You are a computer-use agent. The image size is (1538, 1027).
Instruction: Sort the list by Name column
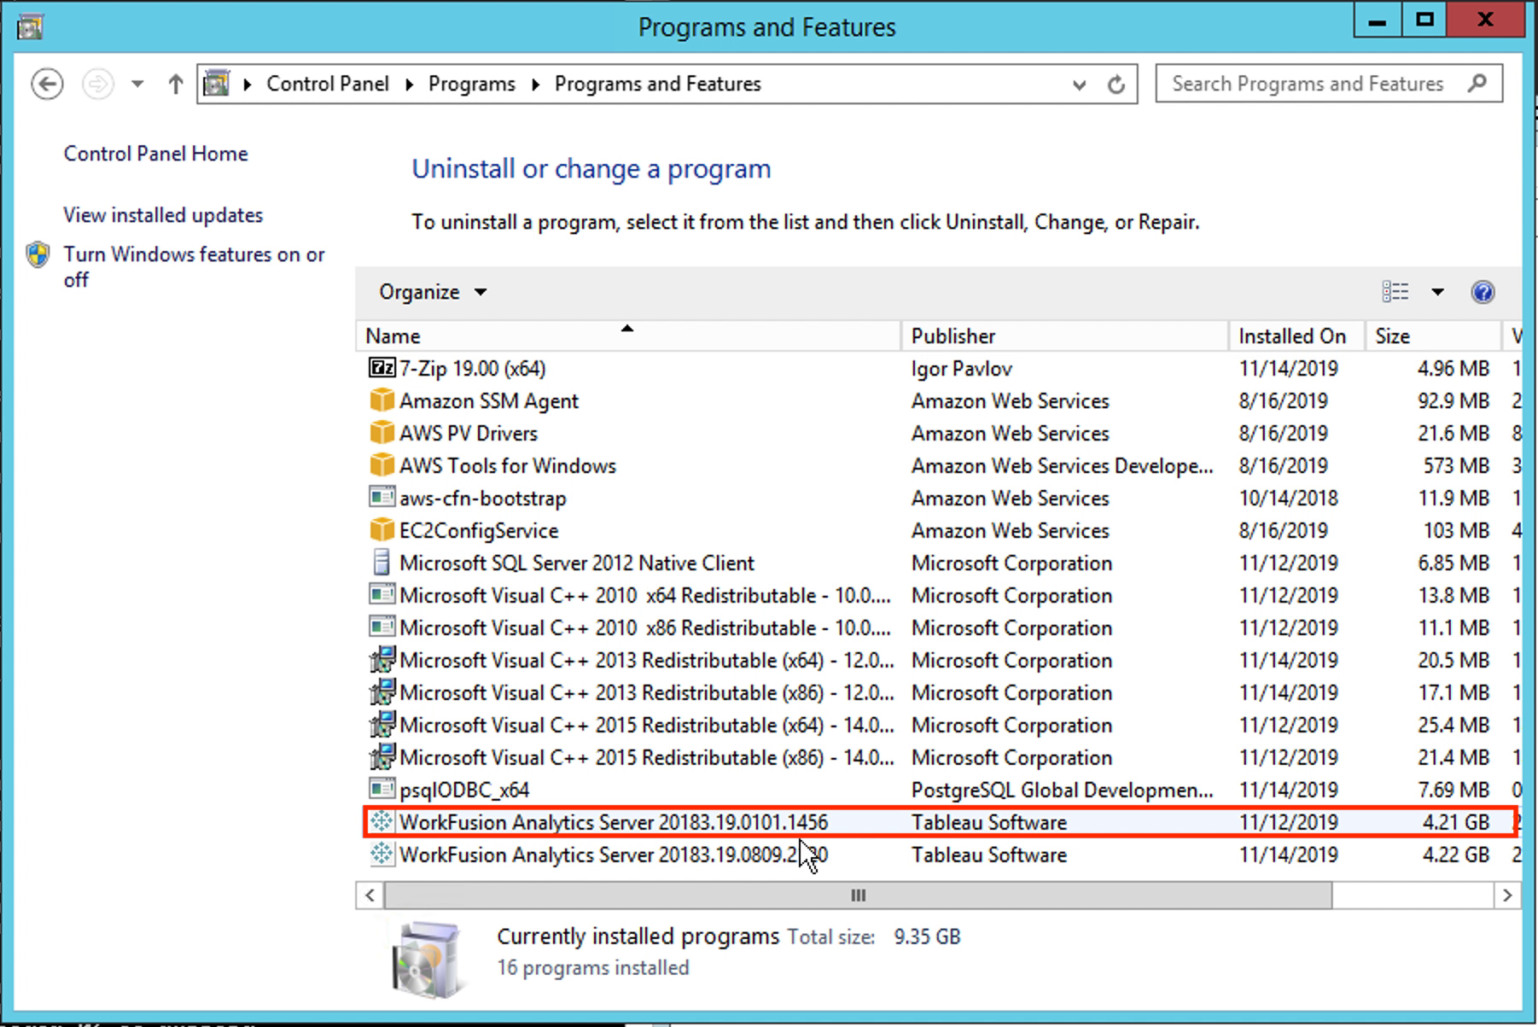[628, 336]
